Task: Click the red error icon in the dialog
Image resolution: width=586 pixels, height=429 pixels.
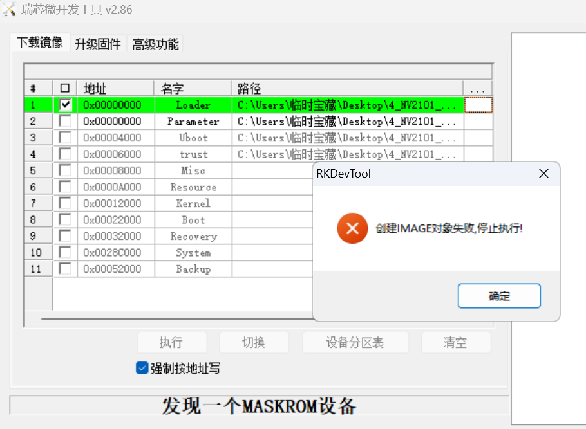Action: pos(352,228)
